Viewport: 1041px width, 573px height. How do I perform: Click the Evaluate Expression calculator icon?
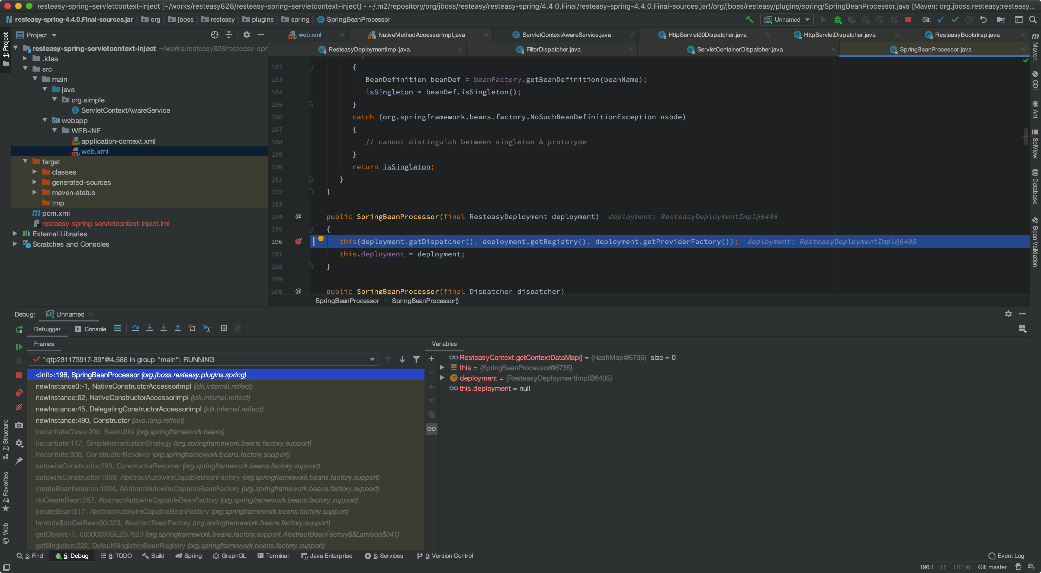(223, 328)
